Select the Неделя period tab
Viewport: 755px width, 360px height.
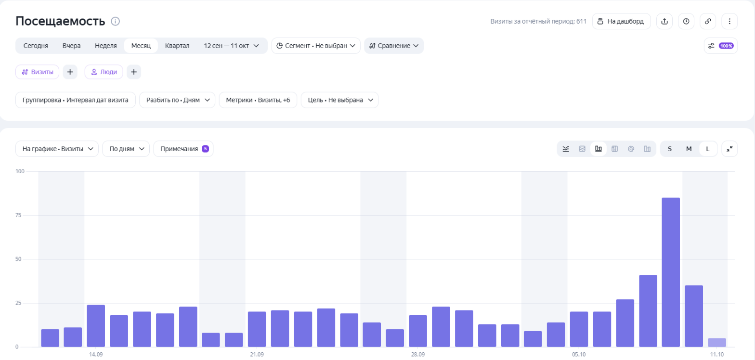point(106,46)
